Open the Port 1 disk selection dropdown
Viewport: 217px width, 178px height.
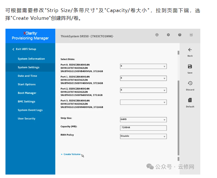(143, 78)
